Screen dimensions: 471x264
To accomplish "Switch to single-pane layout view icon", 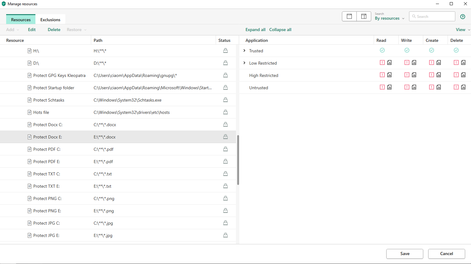I will coord(349,17).
